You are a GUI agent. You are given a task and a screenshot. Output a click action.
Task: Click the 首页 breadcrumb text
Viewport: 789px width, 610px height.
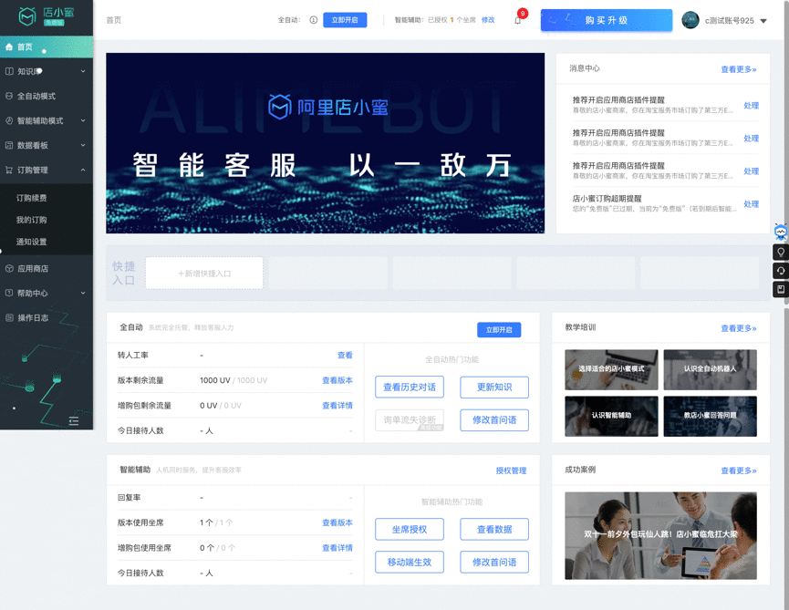pos(114,20)
